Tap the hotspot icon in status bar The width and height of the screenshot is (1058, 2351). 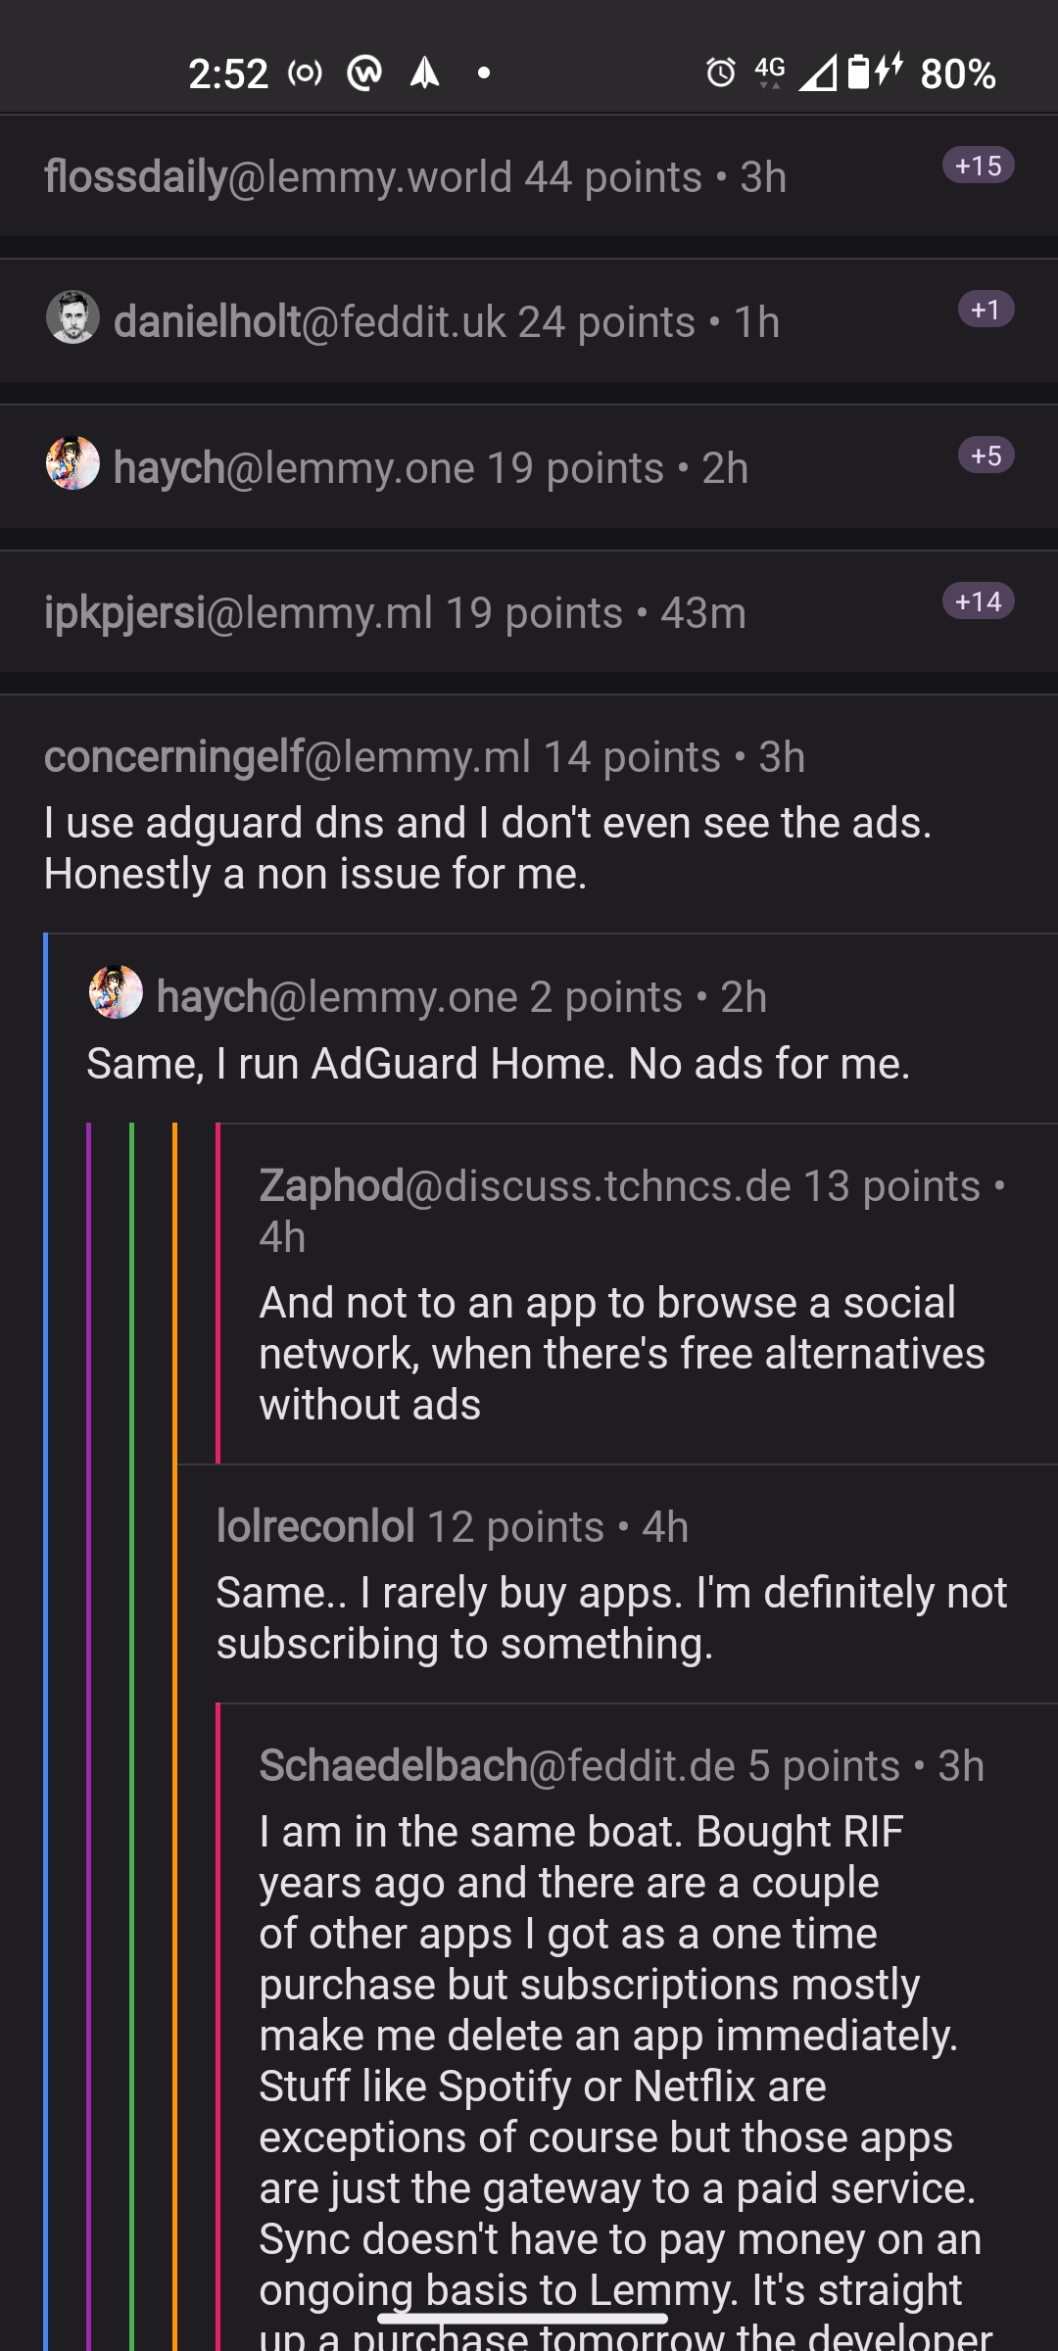pyautogui.click(x=305, y=73)
